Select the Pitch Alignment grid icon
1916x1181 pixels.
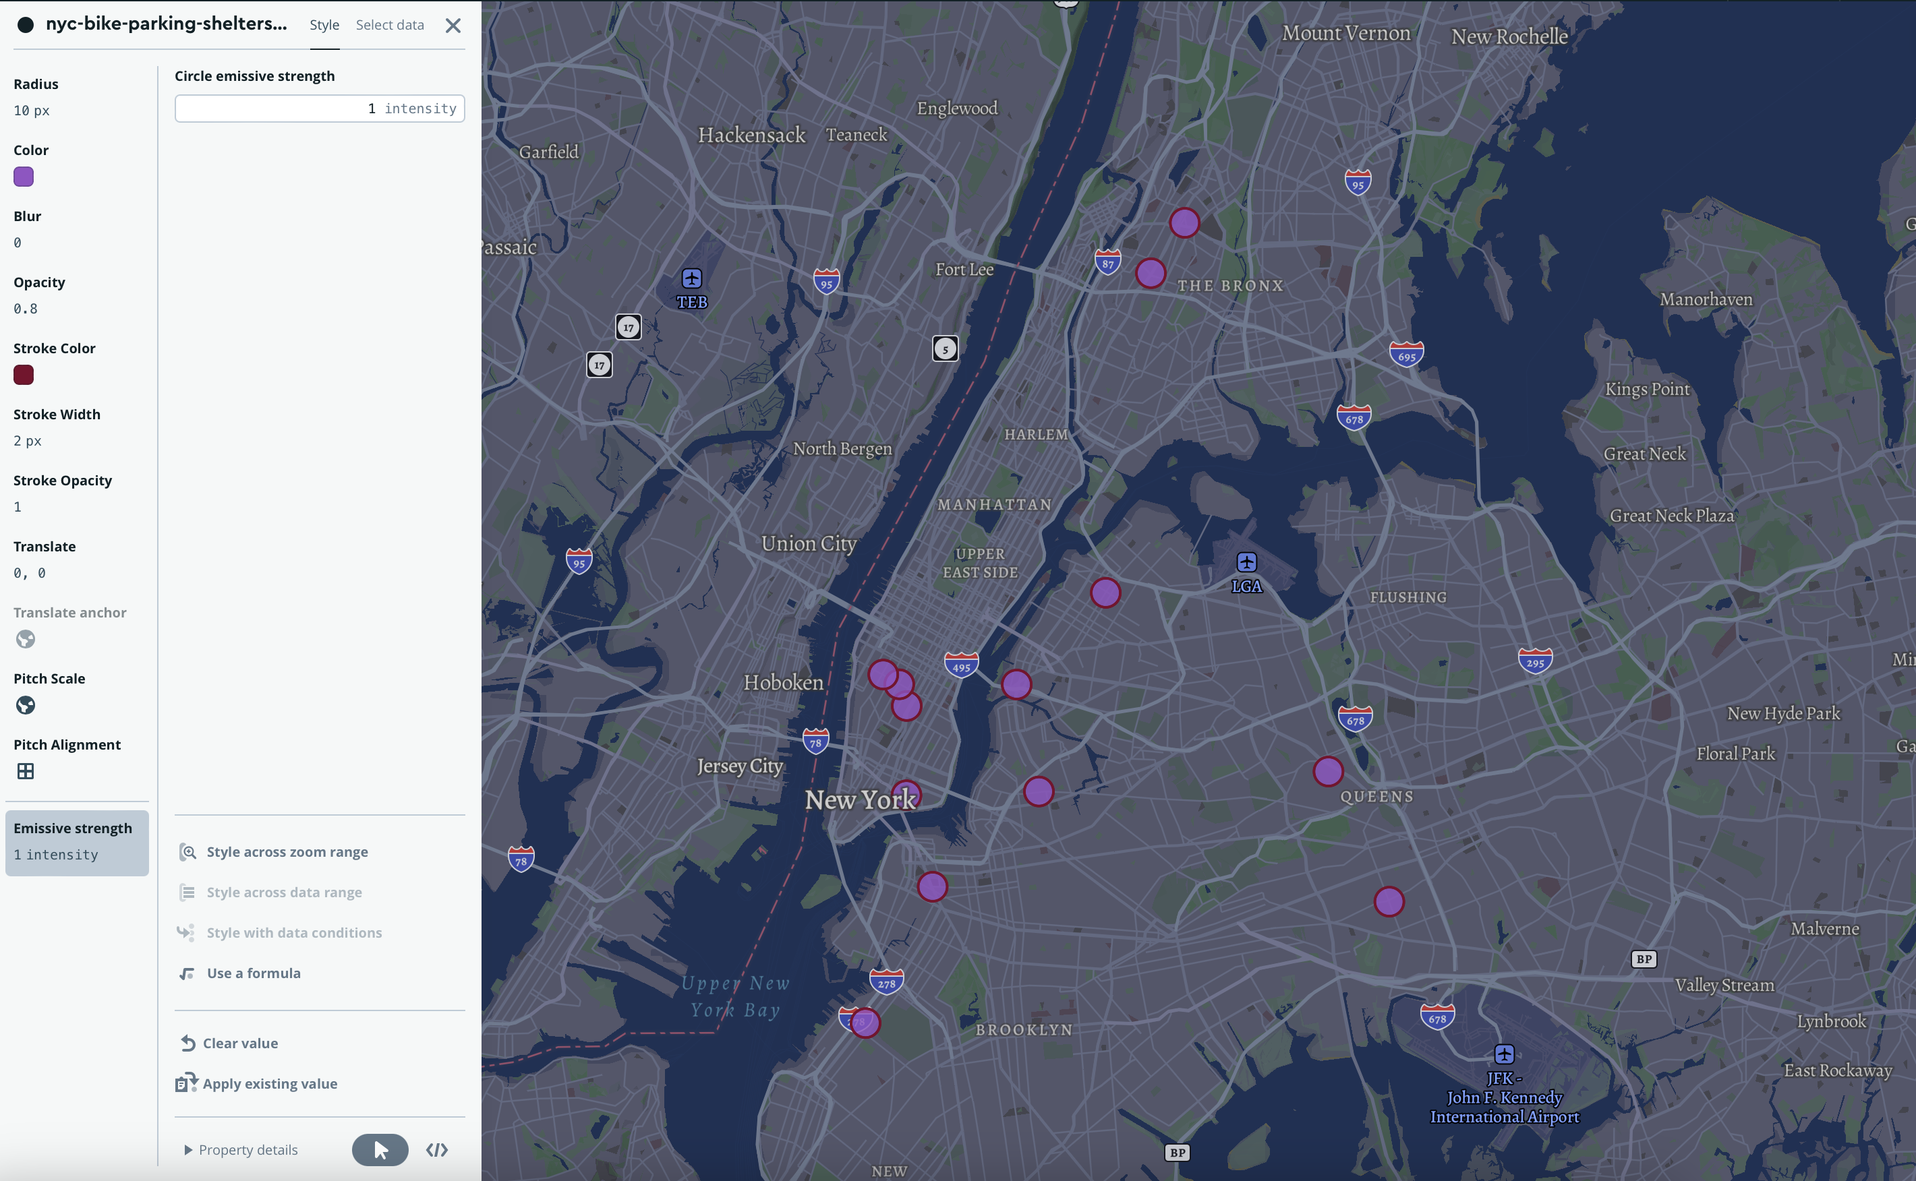point(25,771)
